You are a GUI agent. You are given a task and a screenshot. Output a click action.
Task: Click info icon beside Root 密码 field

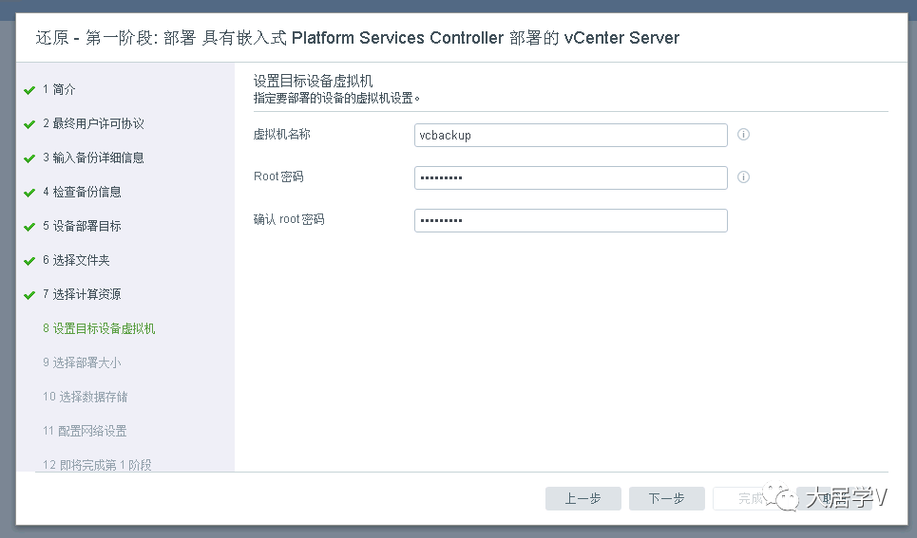pyautogui.click(x=744, y=177)
